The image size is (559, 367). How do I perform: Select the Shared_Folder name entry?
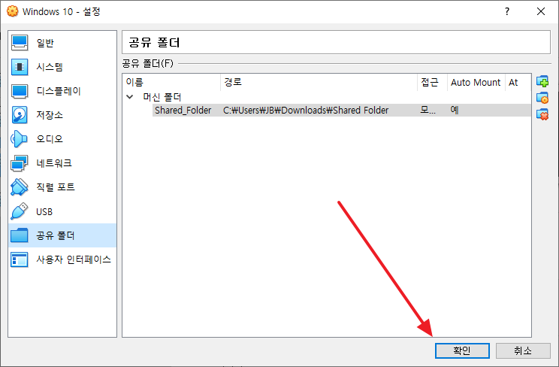183,111
